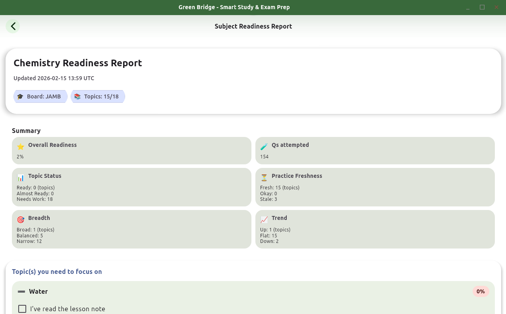The height and width of the screenshot is (314, 506).
Task: Select the target icon next to Breadth
Action: click(x=21, y=220)
